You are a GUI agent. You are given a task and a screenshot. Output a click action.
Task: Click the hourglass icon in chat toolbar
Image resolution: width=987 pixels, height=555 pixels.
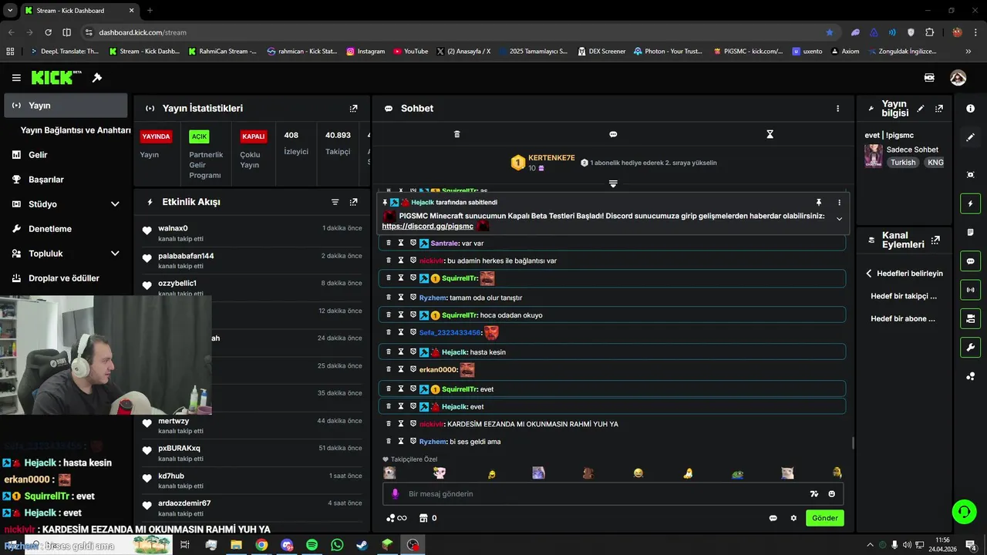[770, 134]
